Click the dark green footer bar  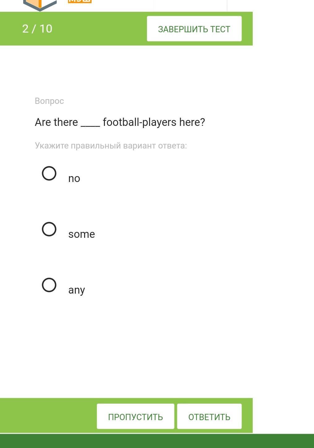pos(157,441)
